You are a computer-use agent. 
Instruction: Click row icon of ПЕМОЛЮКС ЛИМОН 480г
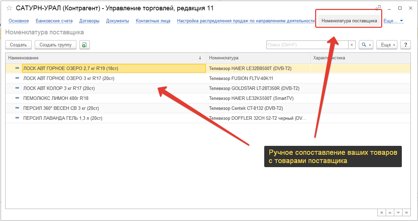click(x=17, y=98)
